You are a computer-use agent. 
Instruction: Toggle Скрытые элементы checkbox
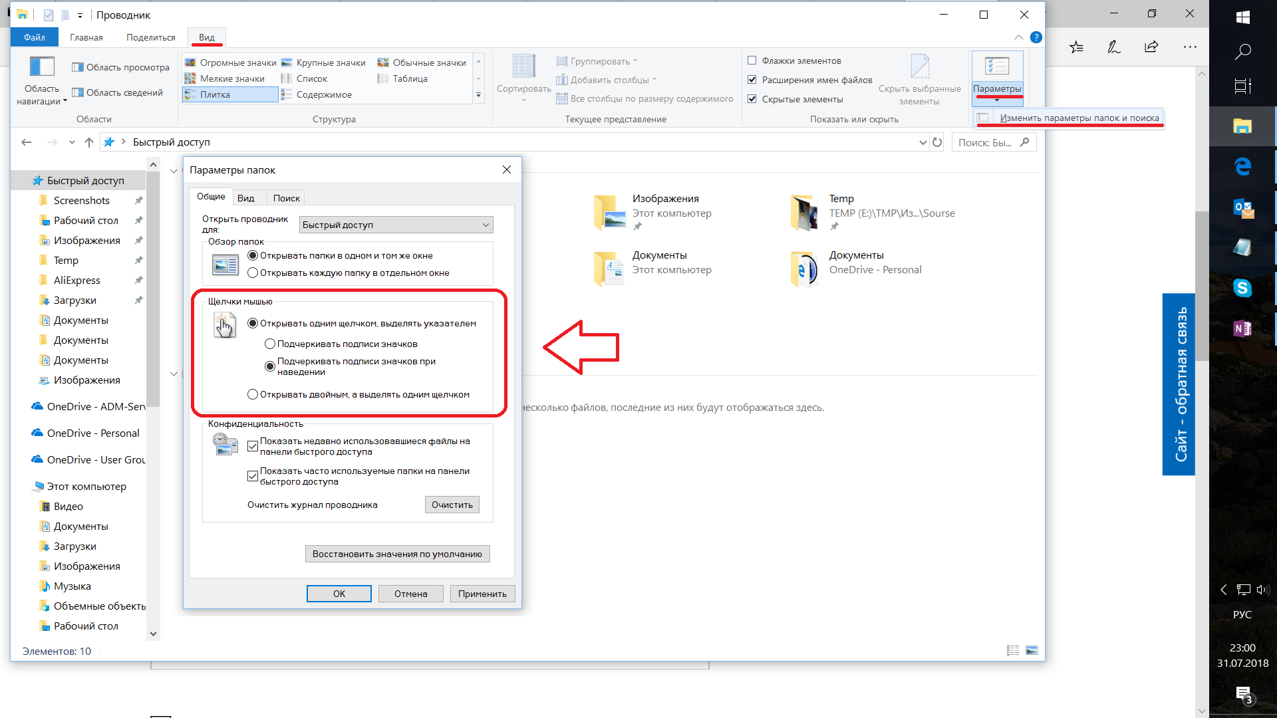[752, 99]
